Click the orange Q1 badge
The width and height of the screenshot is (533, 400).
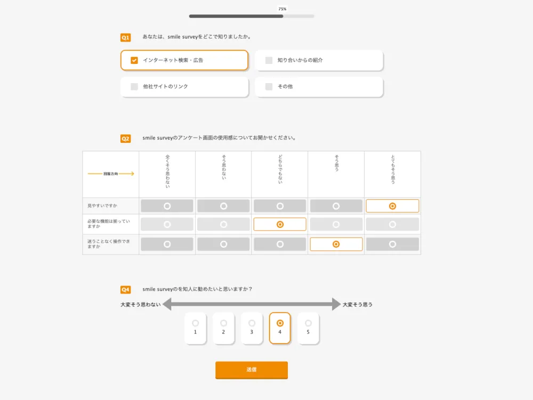(125, 37)
